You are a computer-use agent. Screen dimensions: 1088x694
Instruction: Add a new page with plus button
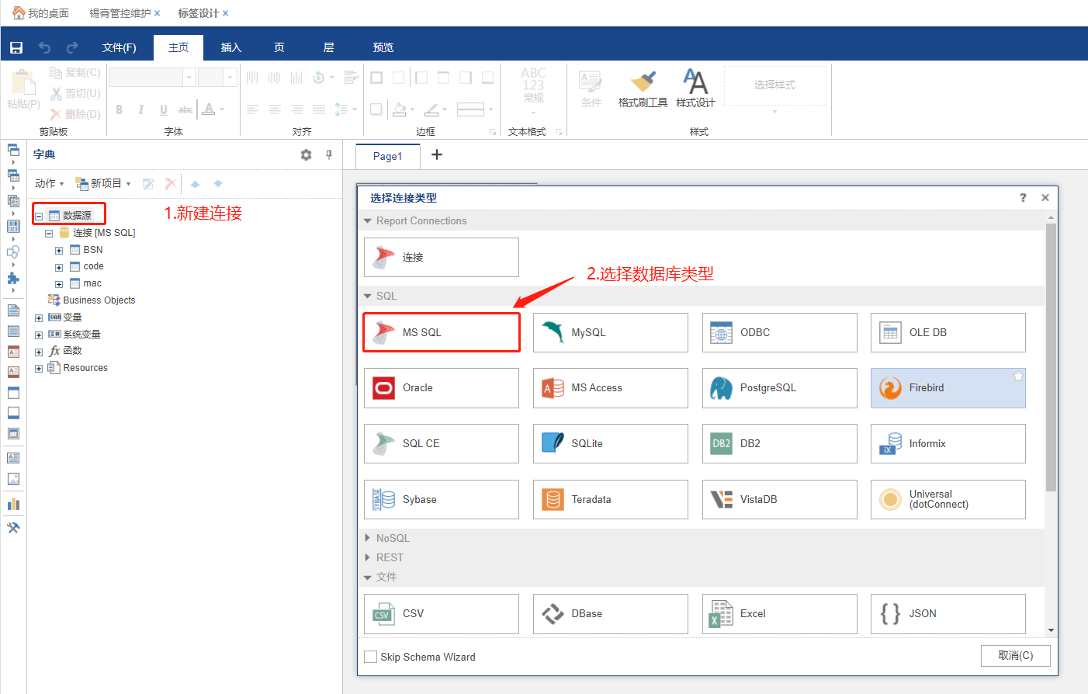(437, 155)
